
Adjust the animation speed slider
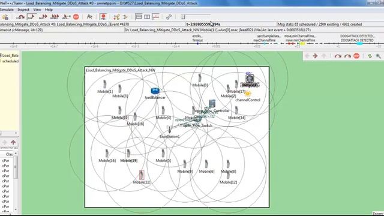tap(196, 17)
